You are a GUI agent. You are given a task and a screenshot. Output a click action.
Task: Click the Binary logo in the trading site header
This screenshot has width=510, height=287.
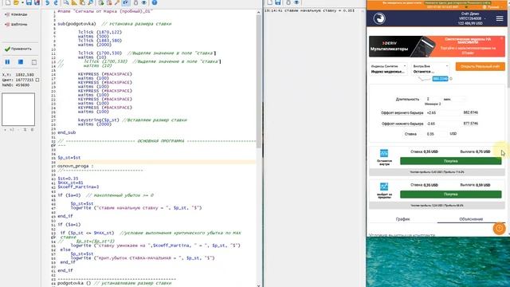point(379,18)
